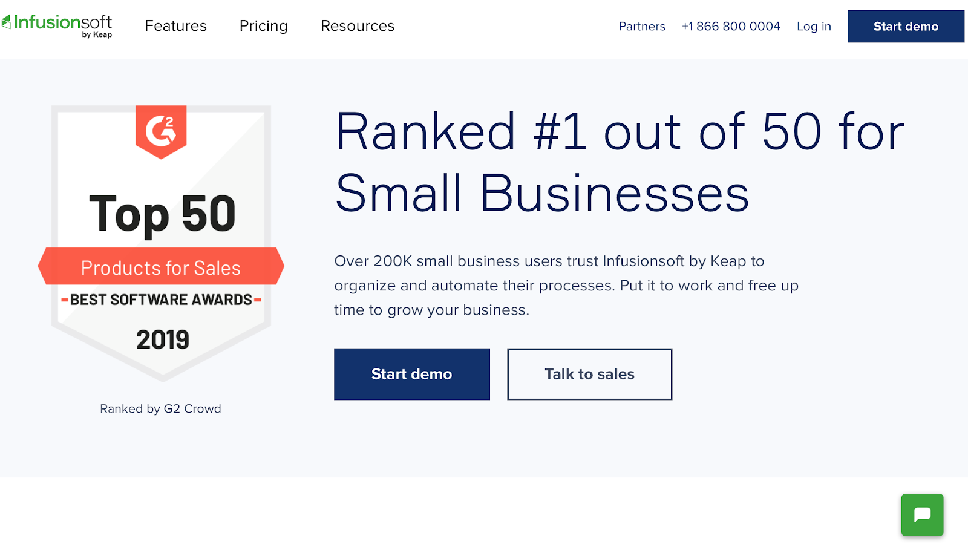Click the Over 200K small business paragraph

(x=566, y=286)
